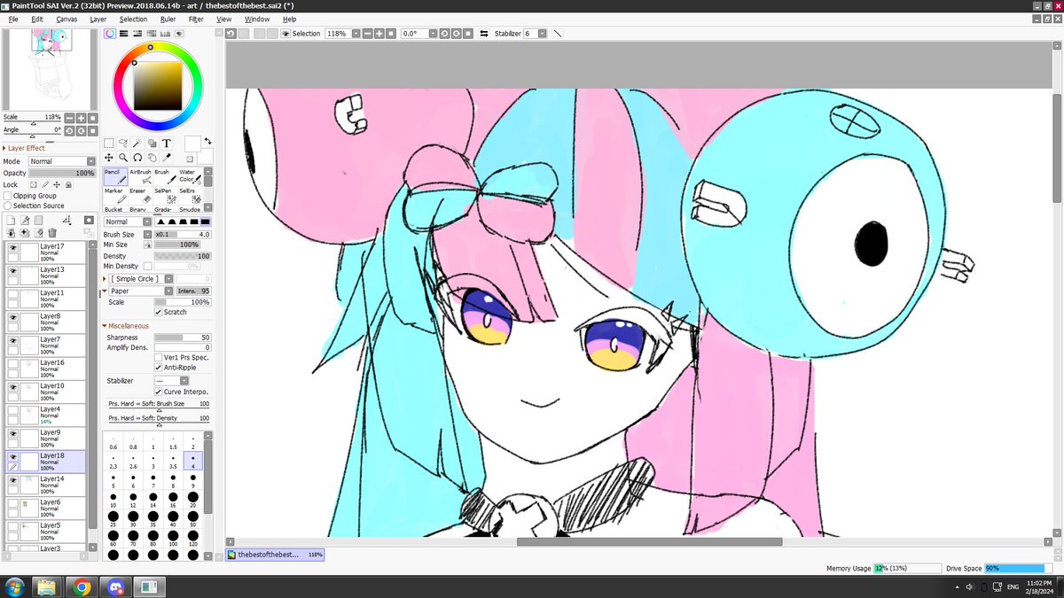This screenshot has width=1064, height=598.
Task: Open Google Chrome from the taskbar
Action: 82,587
